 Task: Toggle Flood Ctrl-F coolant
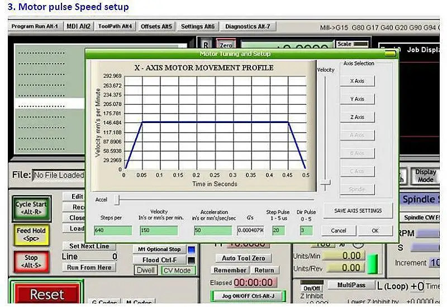[x=159, y=260]
